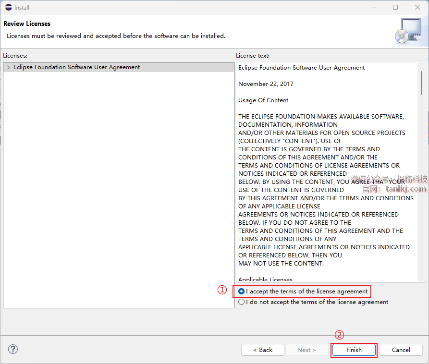Click the 'Review Licenses' heading
The height and width of the screenshot is (364, 429).
click(27, 24)
